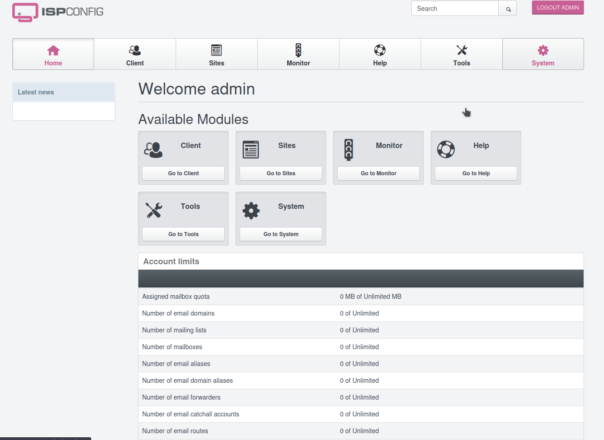This screenshot has width=604, height=440.
Task: Click the Client module people icon
Action: click(x=153, y=149)
